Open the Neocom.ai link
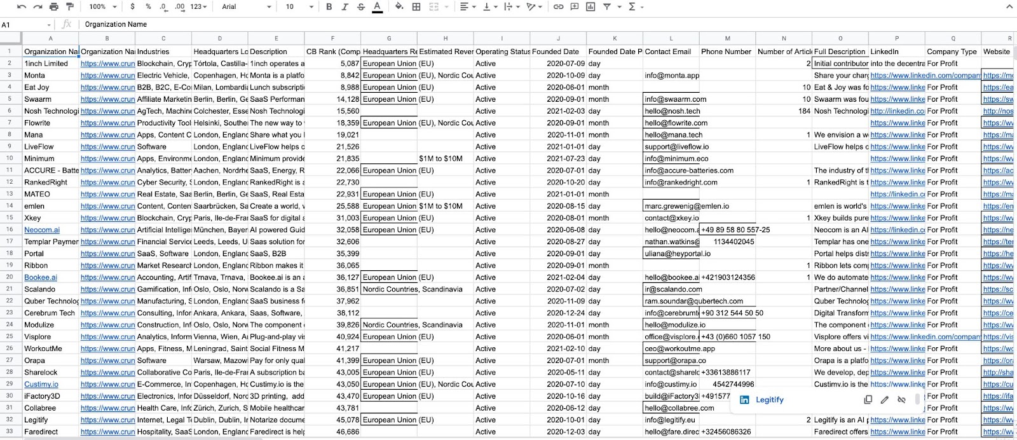Image resolution: width=1017 pixels, height=440 pixels. tap(42, 230)
